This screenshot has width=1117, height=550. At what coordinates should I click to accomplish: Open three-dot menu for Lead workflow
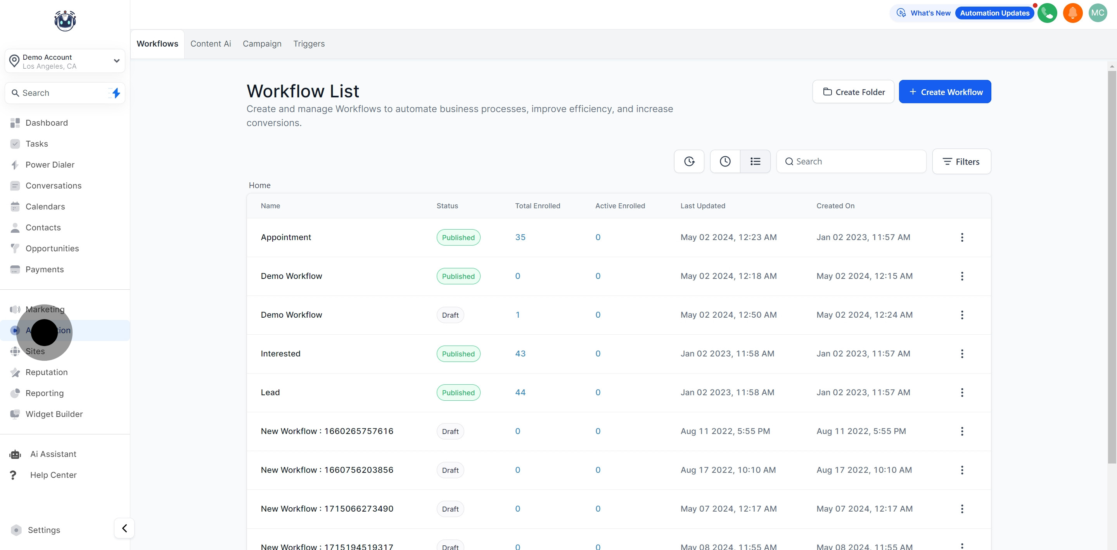click(962, 393)
